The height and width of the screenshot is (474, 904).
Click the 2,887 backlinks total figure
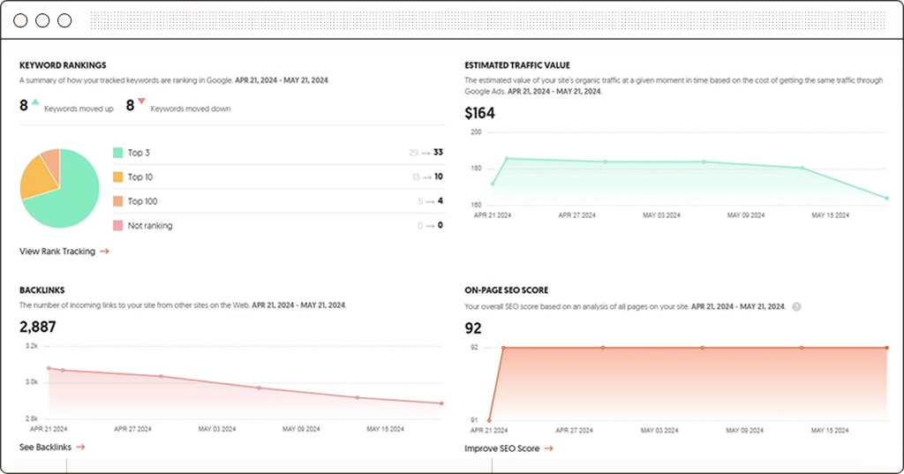pos(38,327)
